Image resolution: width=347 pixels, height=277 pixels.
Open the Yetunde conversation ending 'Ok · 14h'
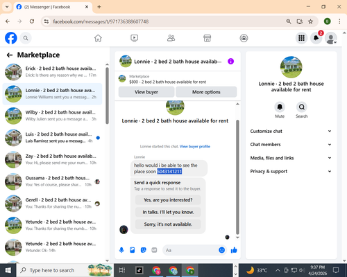pyautogui.click(x=52, y=247)
